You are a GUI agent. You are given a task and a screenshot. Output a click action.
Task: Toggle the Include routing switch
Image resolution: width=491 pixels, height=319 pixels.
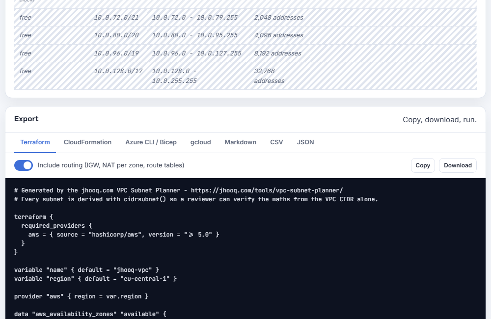[x=24, y=165]
